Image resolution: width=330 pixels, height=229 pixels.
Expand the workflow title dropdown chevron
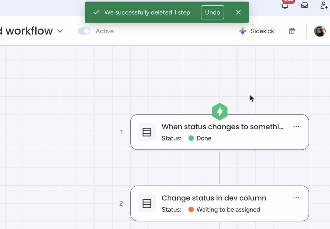(60, 31)
